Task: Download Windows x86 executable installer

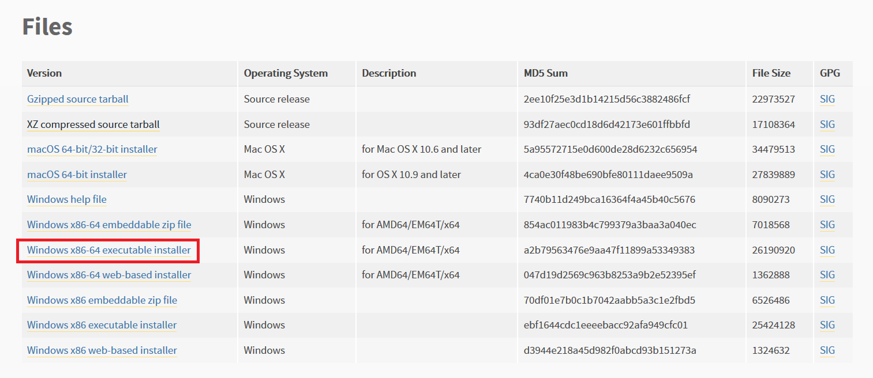Action: point(102,325)
